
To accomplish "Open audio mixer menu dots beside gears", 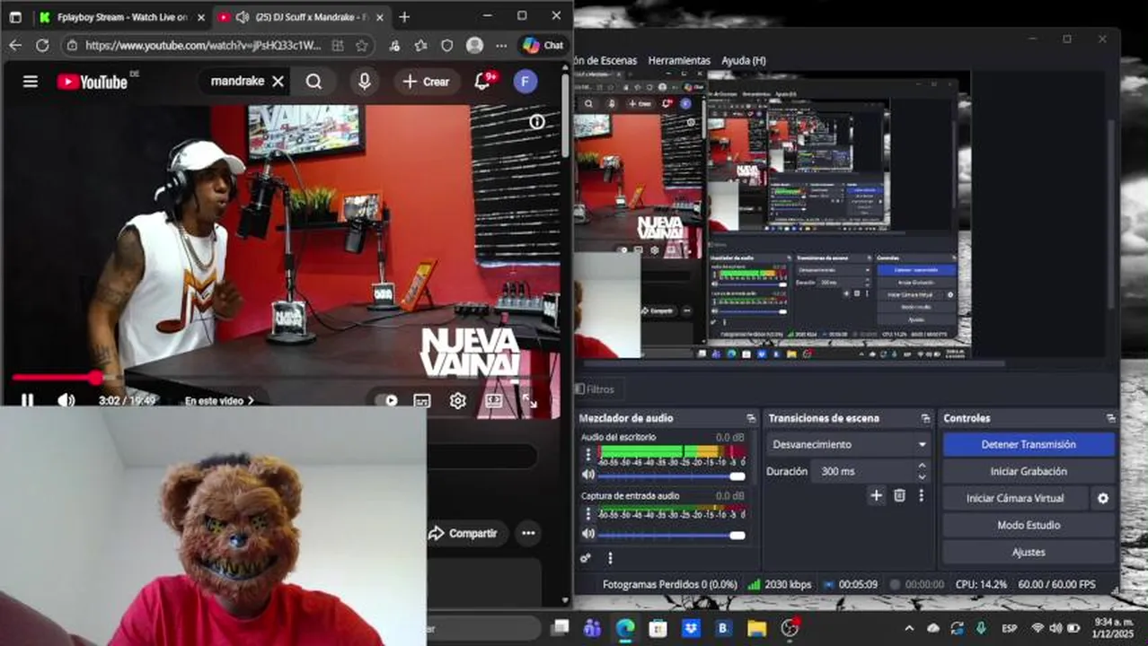I will pos(610,558).
